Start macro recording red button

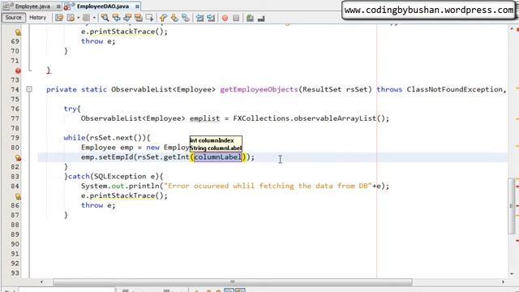click(225, 18)
